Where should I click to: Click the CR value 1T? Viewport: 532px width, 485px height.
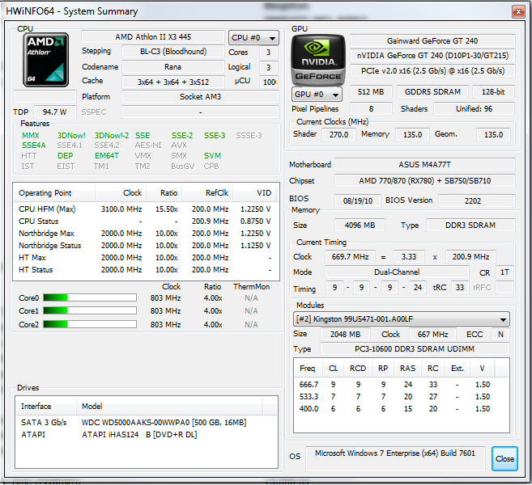504,272
